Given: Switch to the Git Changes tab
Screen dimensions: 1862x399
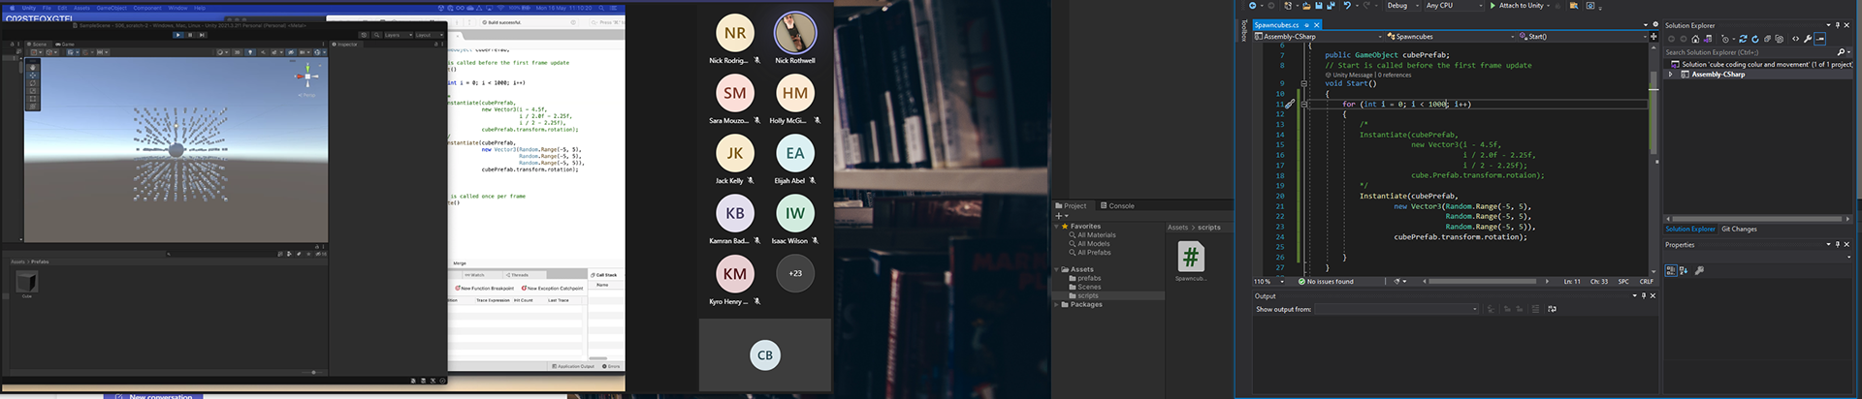Looking at the screenshot, I should coord(1739,229).
